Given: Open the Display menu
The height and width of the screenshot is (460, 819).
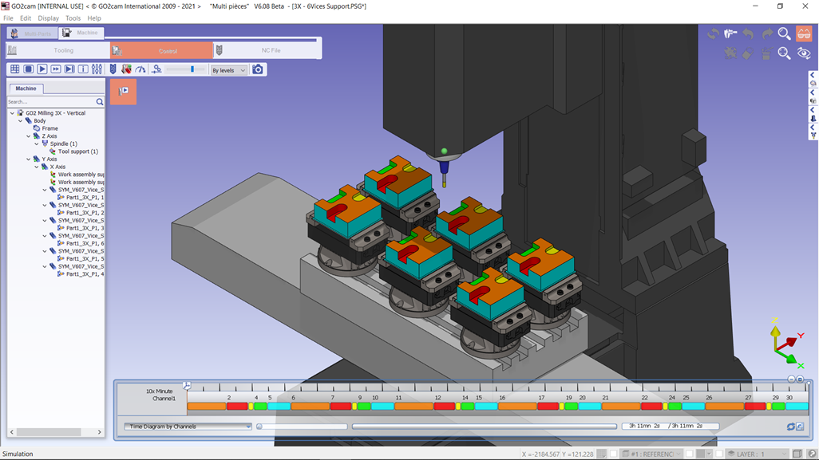Looking at the screenshot, I should 48,18.
